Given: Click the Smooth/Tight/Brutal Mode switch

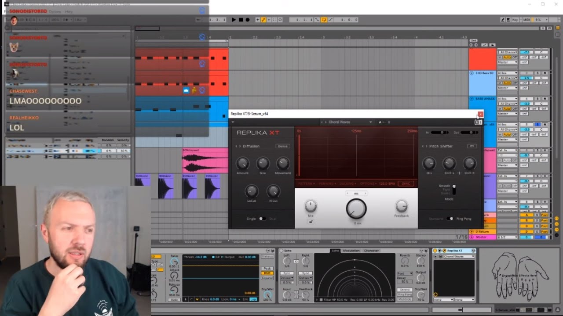Looking at the screenshot, I should click(x=454, y=190).
